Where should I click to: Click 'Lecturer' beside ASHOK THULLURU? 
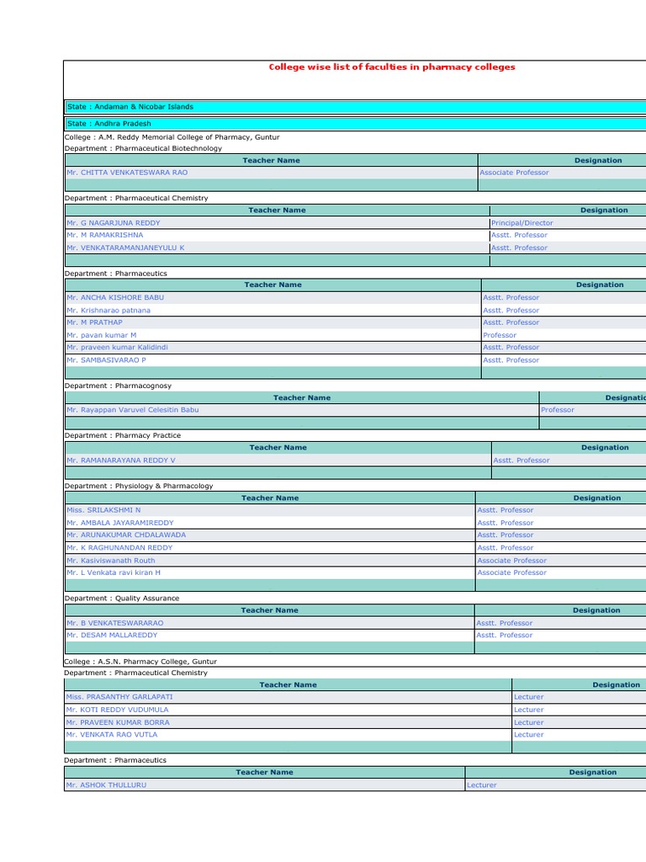click(482, 785)
